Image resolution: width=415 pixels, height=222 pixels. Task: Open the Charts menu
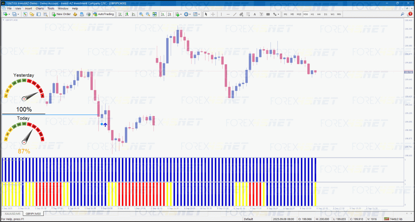click(x=40, y=9)
